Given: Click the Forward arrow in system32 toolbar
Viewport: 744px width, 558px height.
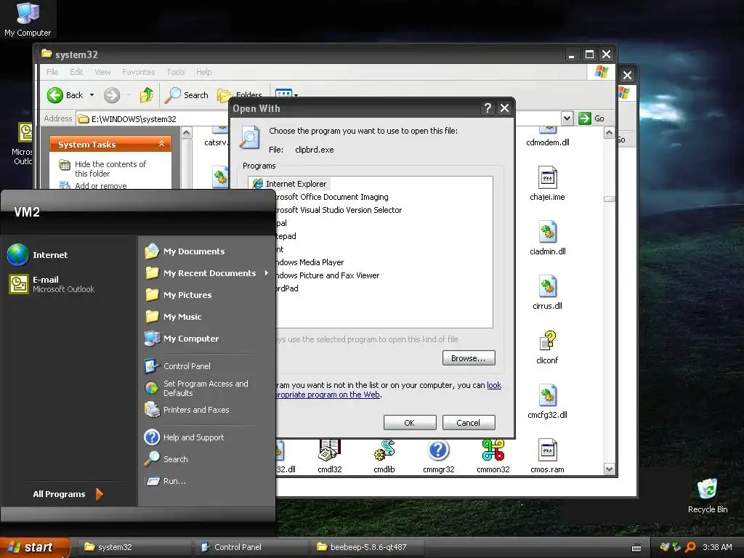Looking at the screenshot, I should [x=112, y=95].
